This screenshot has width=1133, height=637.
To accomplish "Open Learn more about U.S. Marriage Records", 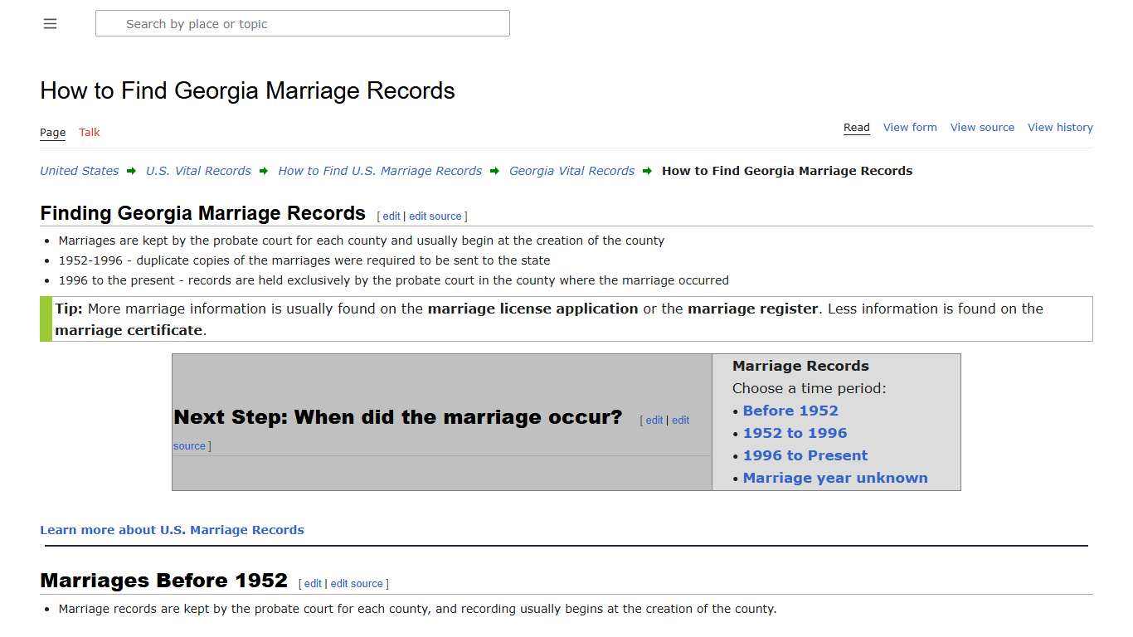I will [172, 529].
